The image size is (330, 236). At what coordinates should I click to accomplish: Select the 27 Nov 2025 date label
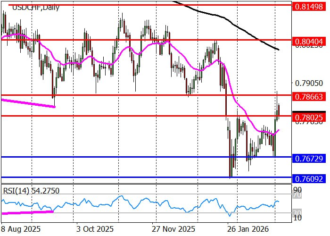[x=173, y=229]
